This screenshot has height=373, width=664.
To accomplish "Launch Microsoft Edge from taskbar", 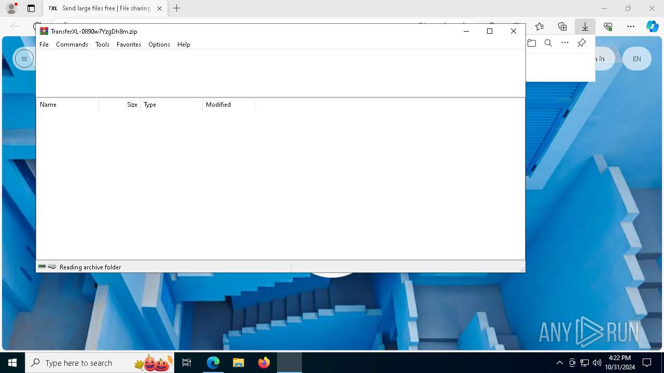I will click(213, 363).
